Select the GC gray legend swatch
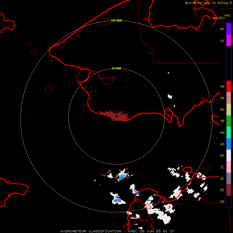The image size is (233, 233). [x=229, y=178]
